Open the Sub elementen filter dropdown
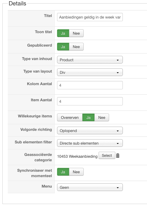 tap(90, 143)
